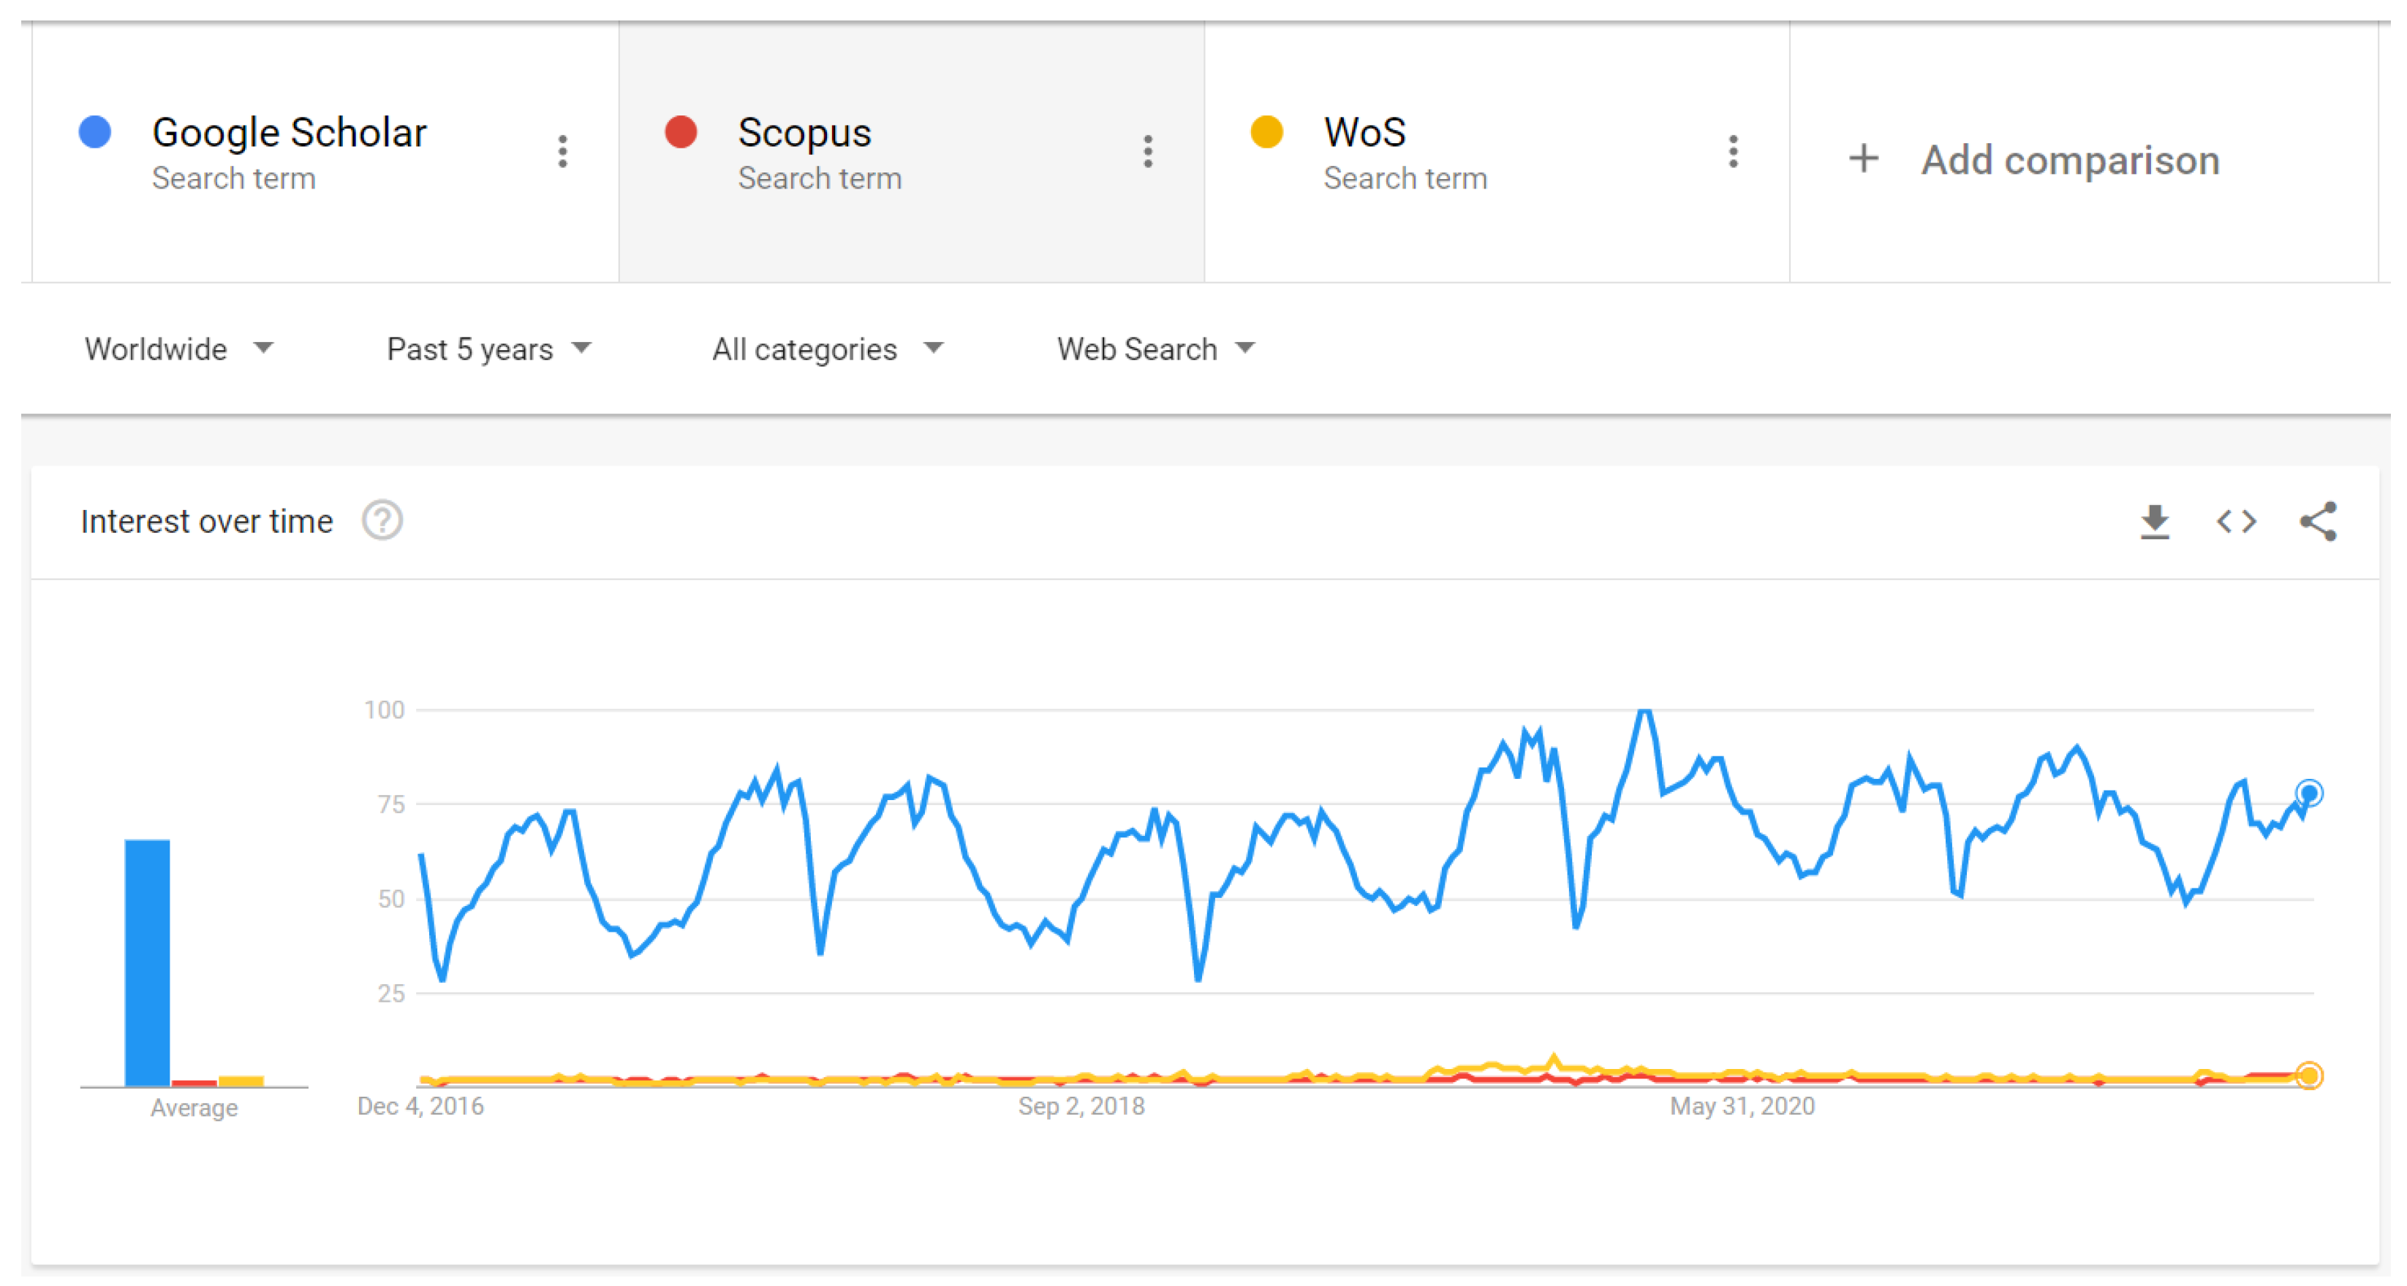Expand the Worldwide region dropdown
Screen dimensions: 2407x1286
pos(178,349)
